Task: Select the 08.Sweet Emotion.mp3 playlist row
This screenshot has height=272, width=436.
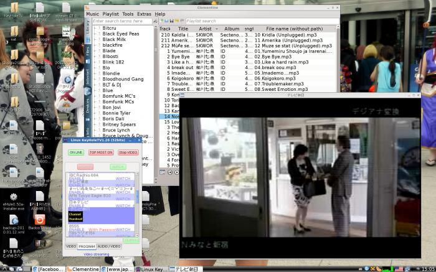Action: 247,89
